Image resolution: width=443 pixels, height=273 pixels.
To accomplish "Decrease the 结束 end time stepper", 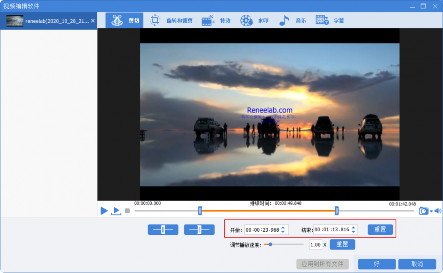I will tap(354, 232).
